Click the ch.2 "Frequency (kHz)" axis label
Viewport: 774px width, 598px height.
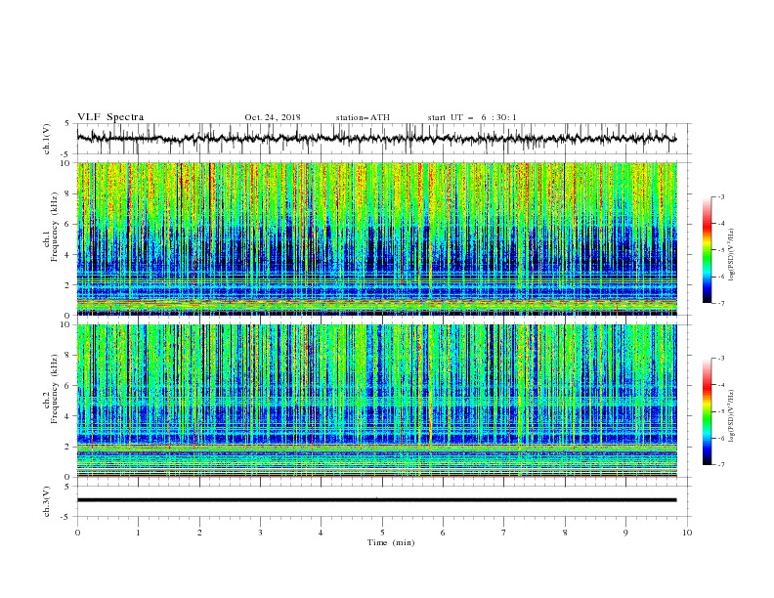pos(56,387)
